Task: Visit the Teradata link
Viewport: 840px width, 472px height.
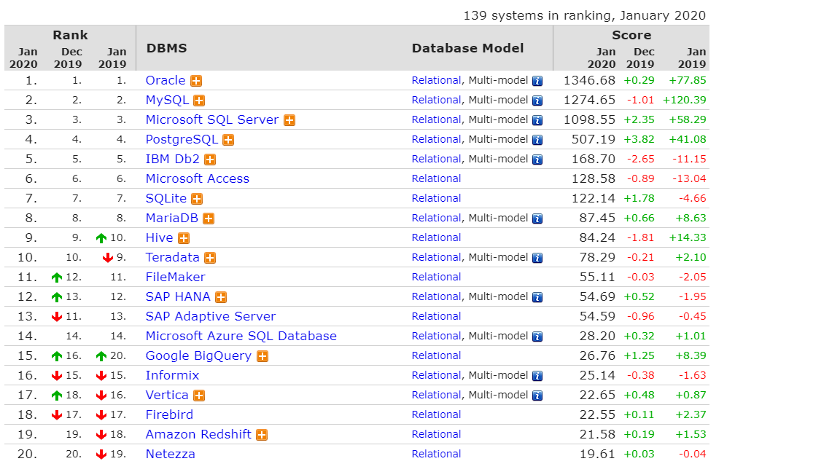Action: point(173,257)
